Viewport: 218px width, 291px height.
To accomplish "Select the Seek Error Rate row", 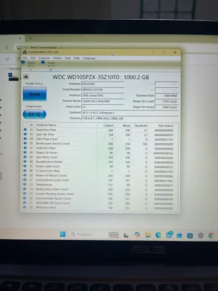I will pos(98,148).
